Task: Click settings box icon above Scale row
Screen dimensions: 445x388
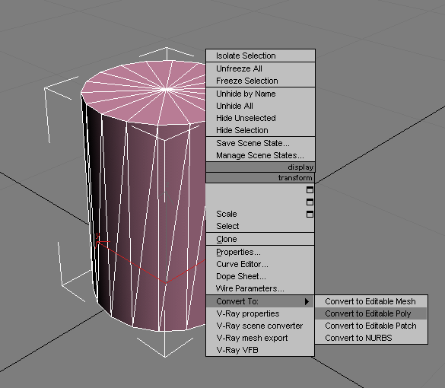Action: coord(310,202)
